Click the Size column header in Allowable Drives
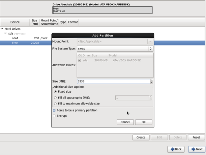The width and height of the screenshot is (206, 155). pos(99,55)
